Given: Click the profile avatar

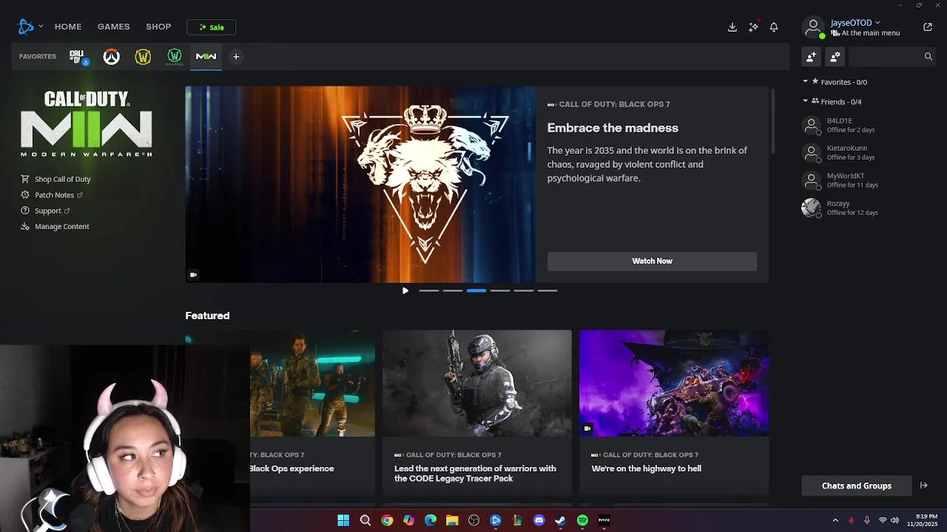Looking at the screenshot, I should coord(813,27).
